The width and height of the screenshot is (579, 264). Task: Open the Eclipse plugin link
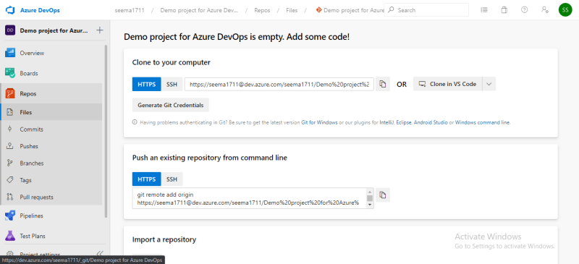(404, 122)
